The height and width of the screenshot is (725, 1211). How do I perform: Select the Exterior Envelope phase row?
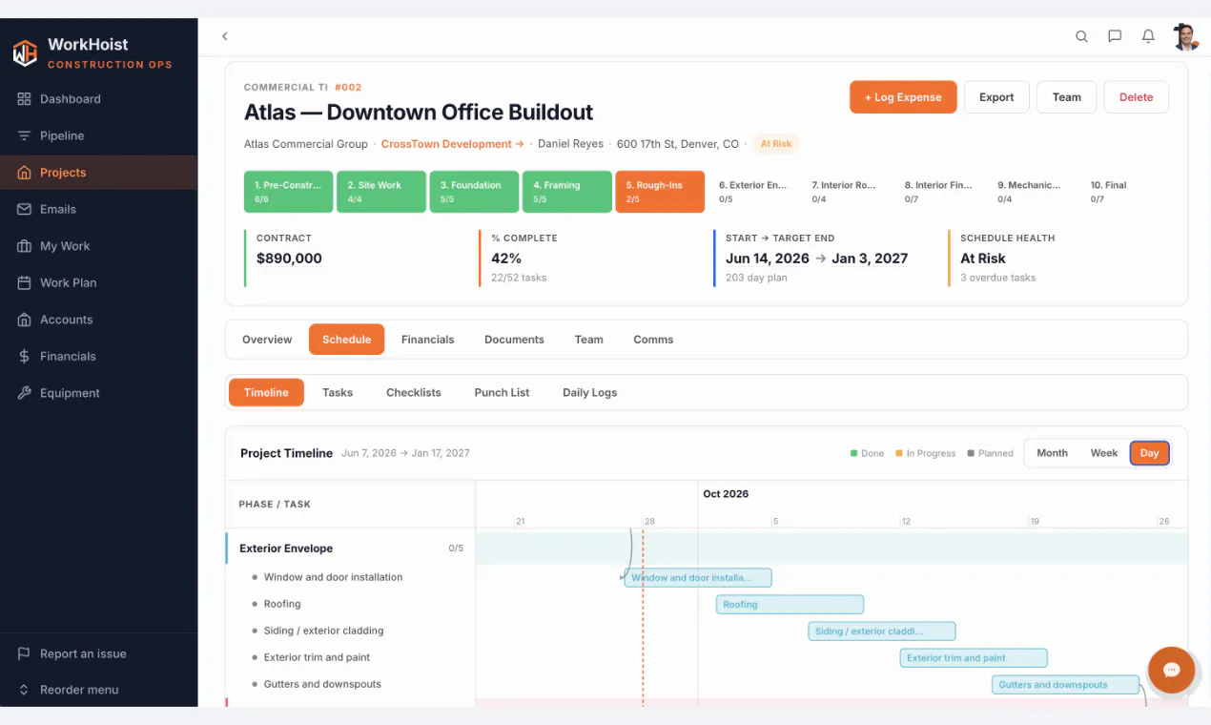[x=350, y=549]
